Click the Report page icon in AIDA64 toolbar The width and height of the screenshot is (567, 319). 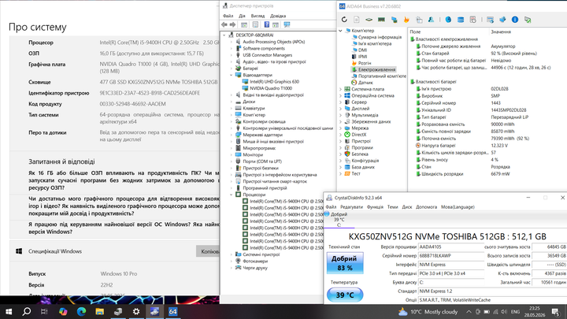357,20
